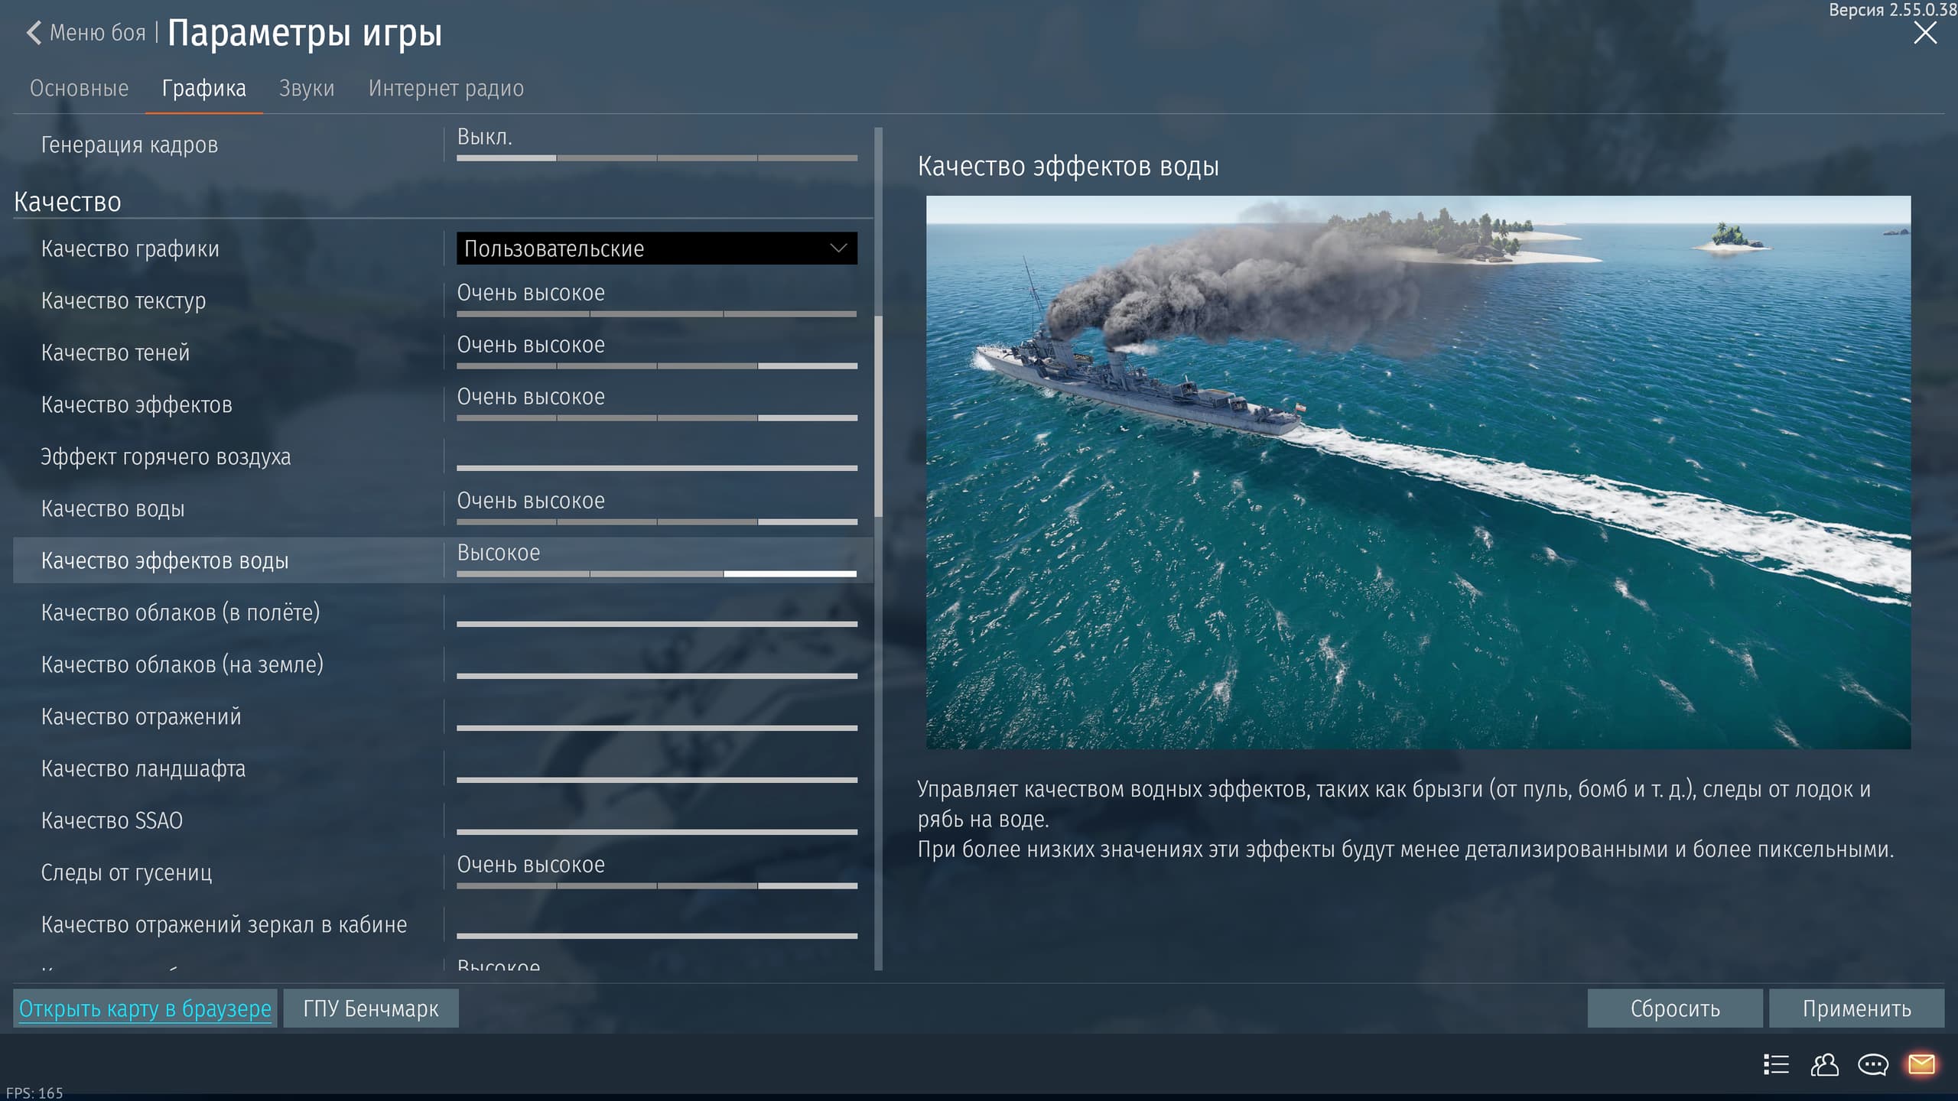Open the chat bubble icon
Screen dimensions: 1958x1101
pos(1873,1064)
